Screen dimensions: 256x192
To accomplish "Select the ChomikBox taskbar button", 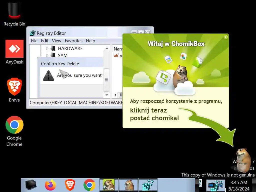I will coord(109,185).
